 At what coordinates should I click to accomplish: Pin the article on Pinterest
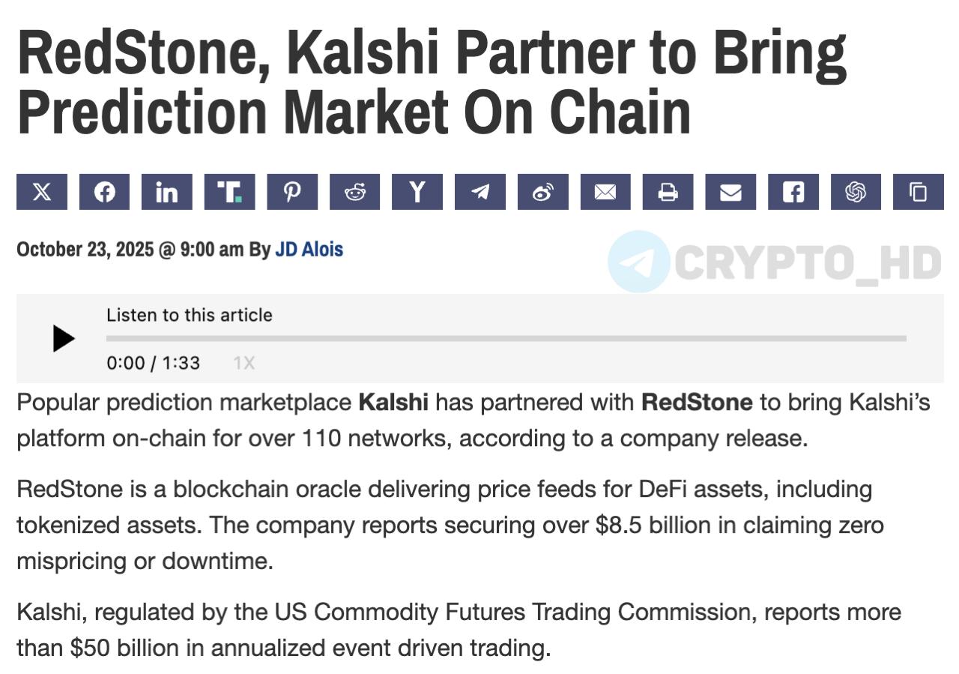[292, 192]
